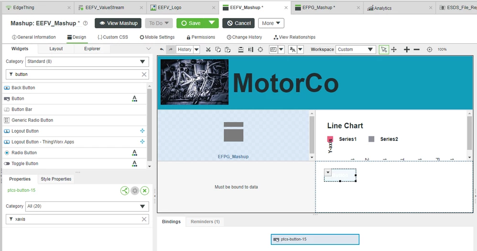Zoom in with plus icon
The image size is (477, 251).
pyautogui.click(x=407, y=49)
